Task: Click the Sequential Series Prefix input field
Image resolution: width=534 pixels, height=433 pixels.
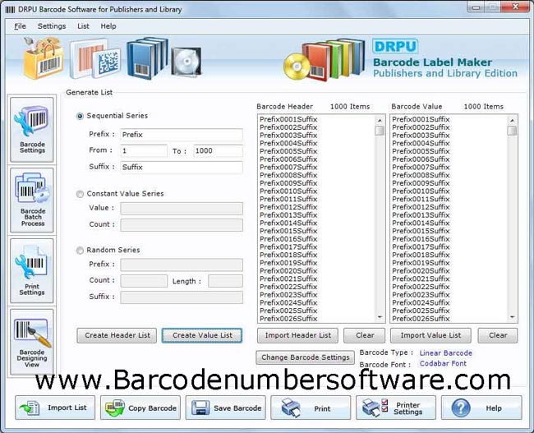Action: pyautogui.click(x=182, y=135)
